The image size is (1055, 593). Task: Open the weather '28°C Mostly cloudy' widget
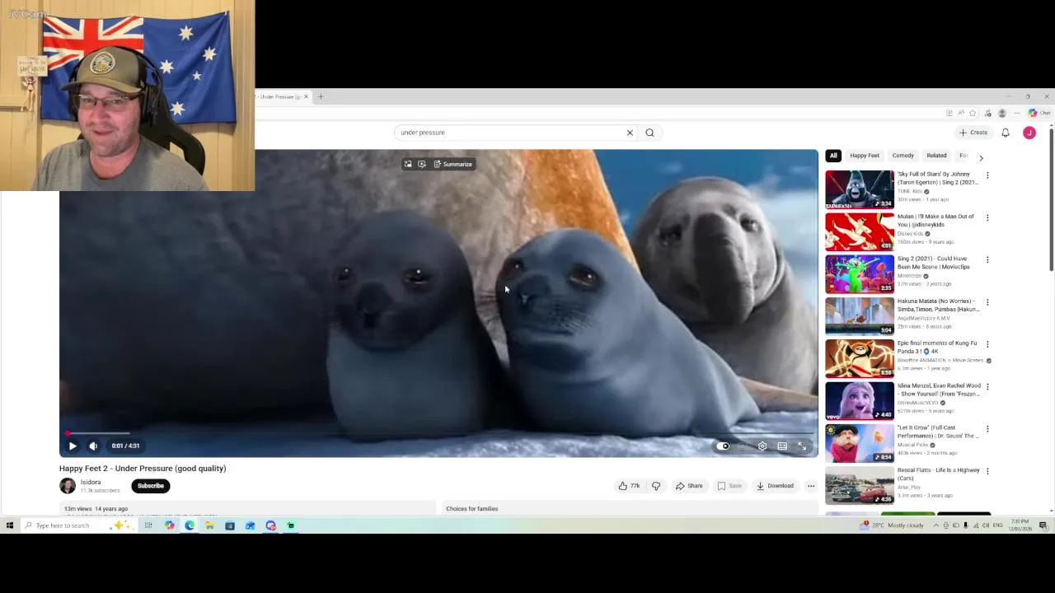pyautogui.click(x=892, y=525)
